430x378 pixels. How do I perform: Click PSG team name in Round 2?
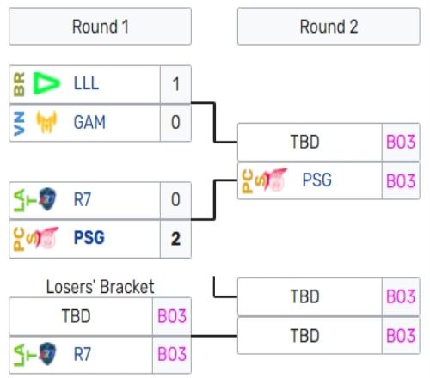tap(317, 180)
